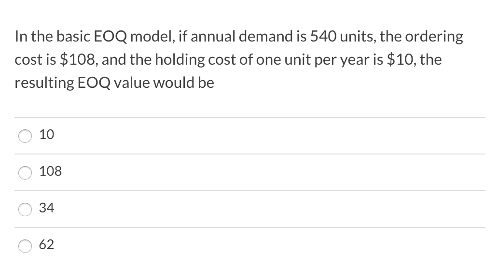
Task: Select the radio button for answer 62
Action: (25, 246)
